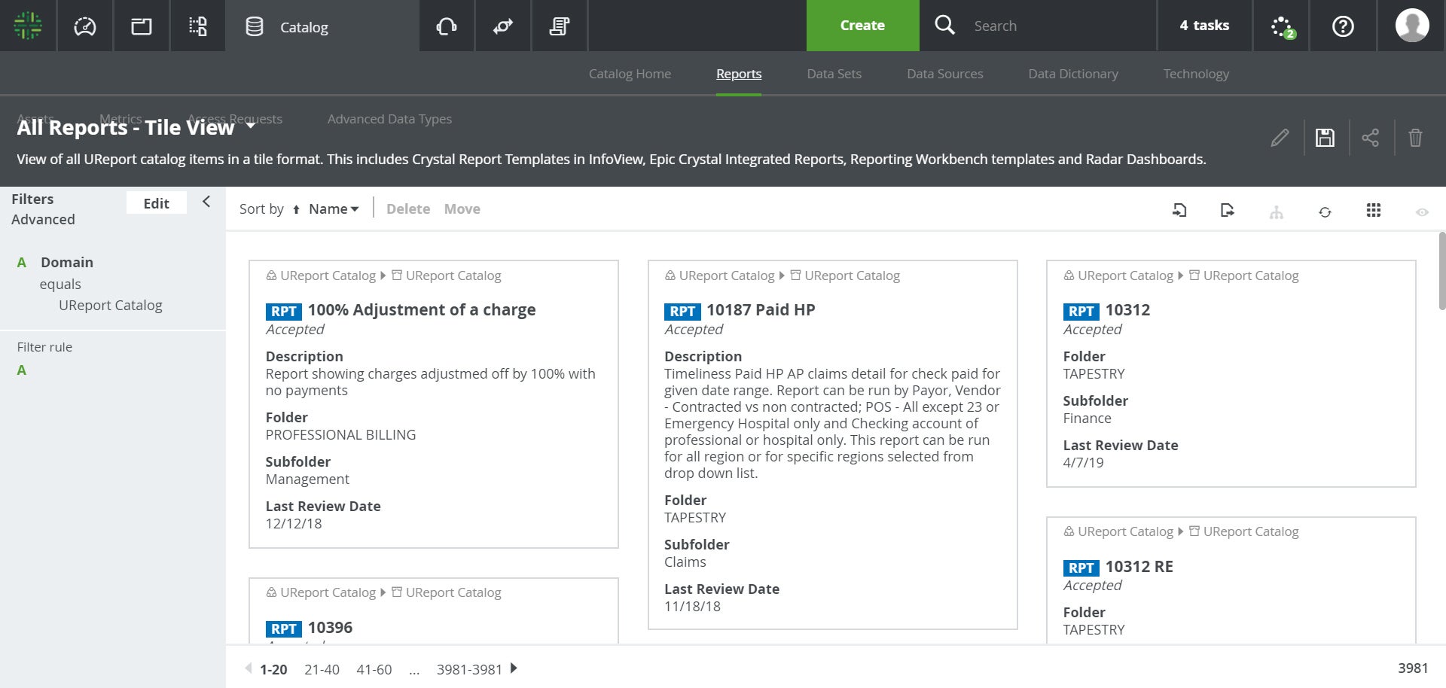1446x688 pixels.
Task: Go to page 41-60
Action: (374, 669)
